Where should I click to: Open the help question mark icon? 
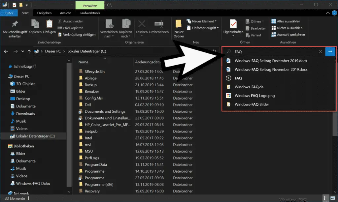(x=334, y=13)
